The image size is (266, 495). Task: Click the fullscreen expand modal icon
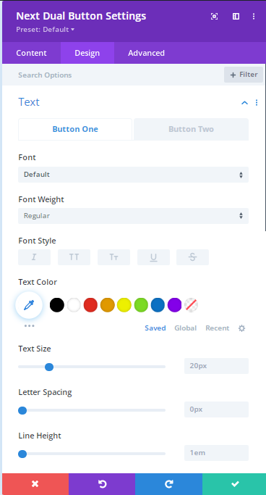tap(214, 17)
